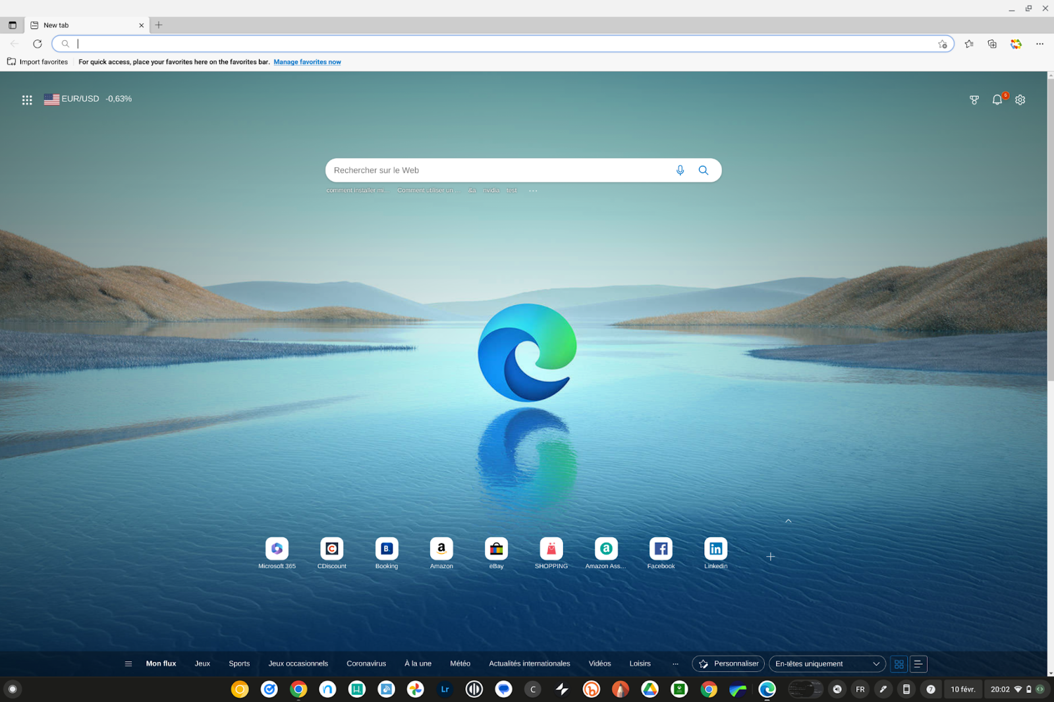Click the page vertical scrollbar

tap(1050, 230)
